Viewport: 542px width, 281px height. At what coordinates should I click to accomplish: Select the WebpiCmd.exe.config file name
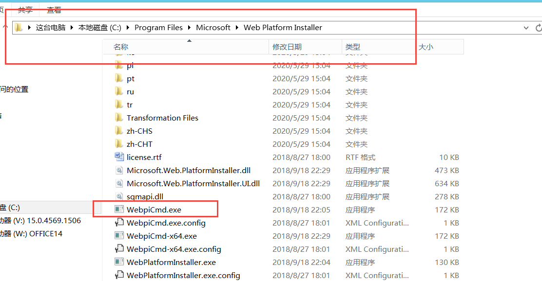pyautogui.click(x=166, y=223)
